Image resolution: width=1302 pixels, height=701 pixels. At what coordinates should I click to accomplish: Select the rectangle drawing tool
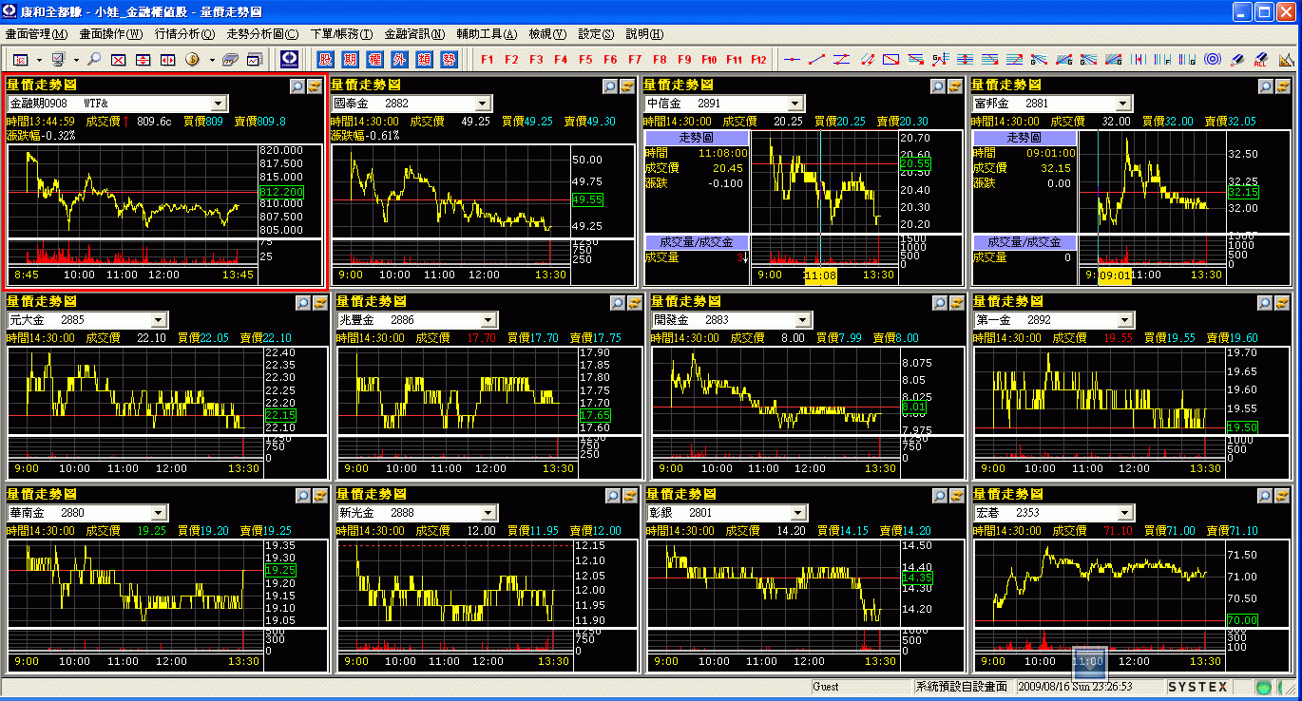[890, 59]
